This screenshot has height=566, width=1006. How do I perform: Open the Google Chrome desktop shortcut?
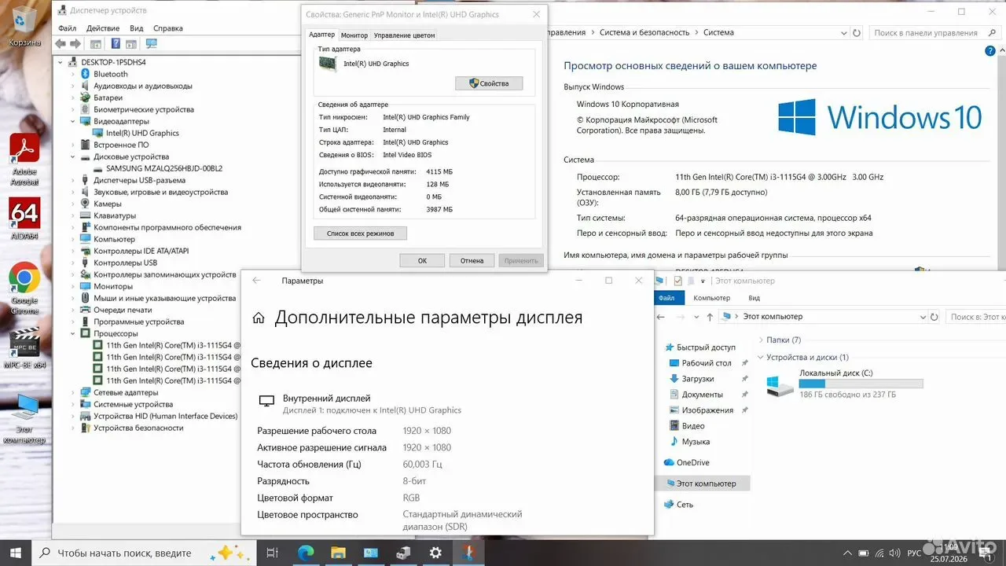tap(24, 288)
